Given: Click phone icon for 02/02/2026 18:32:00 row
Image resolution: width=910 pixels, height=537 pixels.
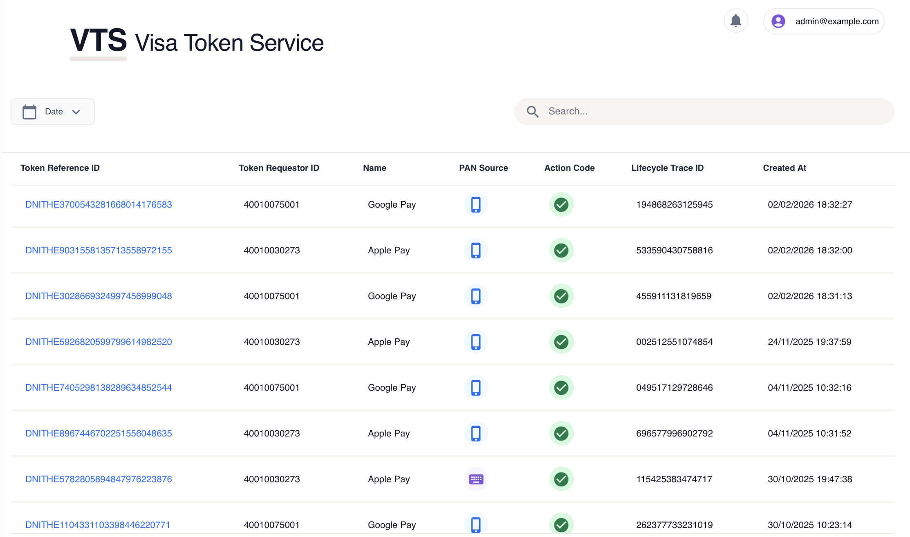Looking at the screenshot, I should (x=476, y=250).
